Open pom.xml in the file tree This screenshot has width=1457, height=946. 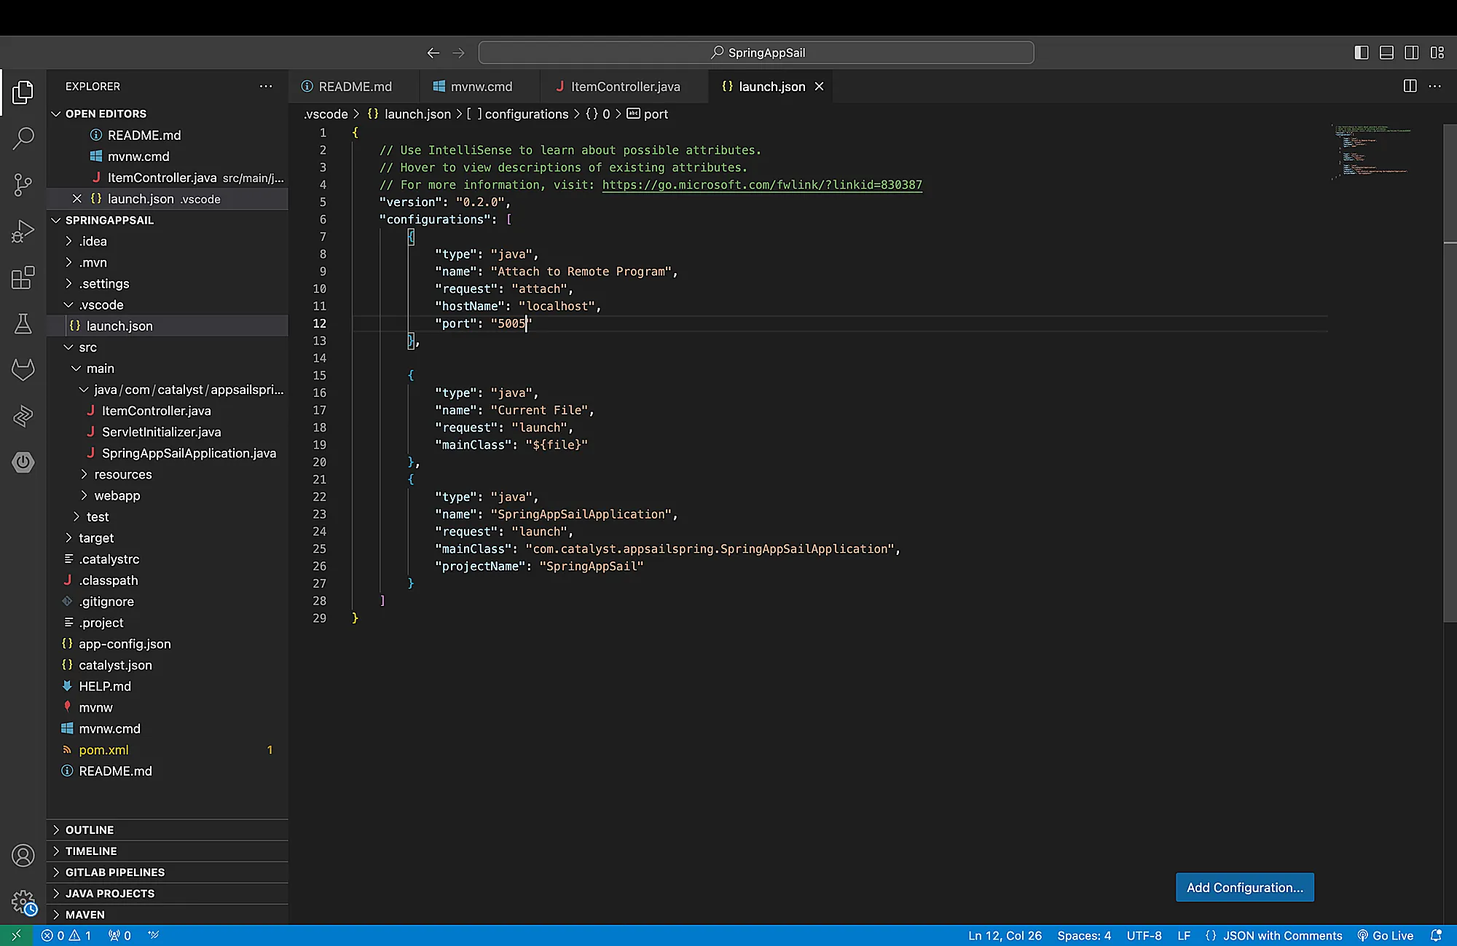[168, 749]
